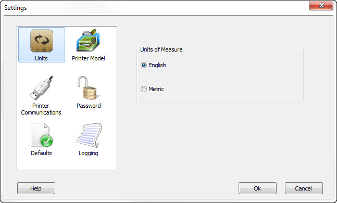Click the "Printer Communications" caption text
This screenshot has width=337, height=203.
(x=41, y=109)
